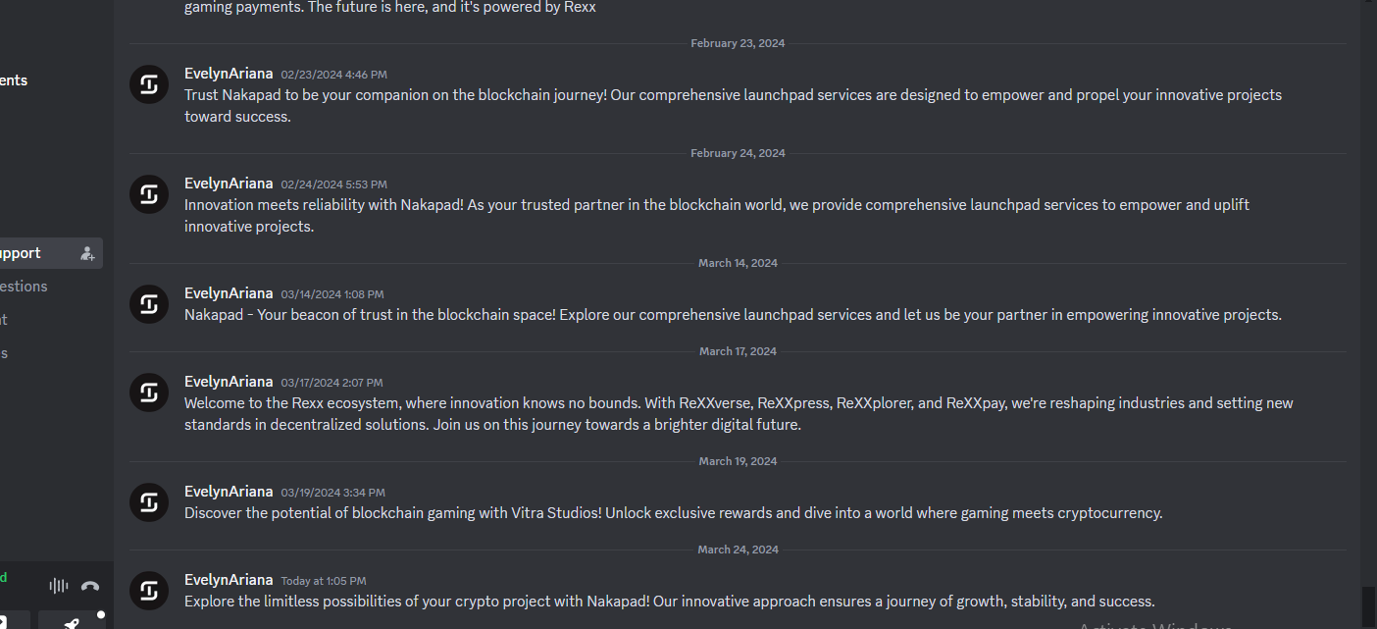This screenshot has width=1377, height=629.
Task: Open the EvelynAriana username on the 02/23/2024 message
Action: [x=229, y=74]
